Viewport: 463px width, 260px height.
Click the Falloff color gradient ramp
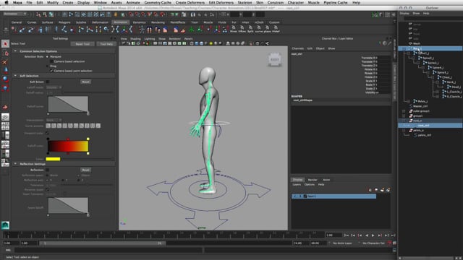click(68, 146)
